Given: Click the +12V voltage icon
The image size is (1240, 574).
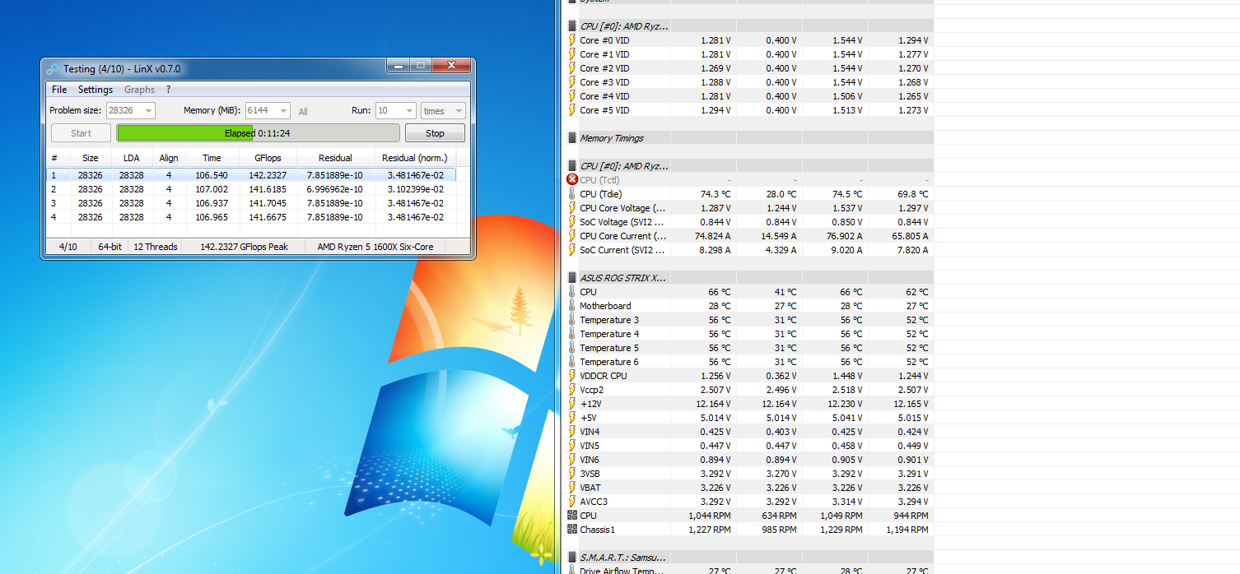Looking at the screenshot, I should pyautogui.click(x=572, y=404).
